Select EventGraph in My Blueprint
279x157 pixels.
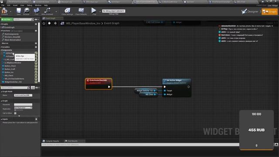pos(10,27)
